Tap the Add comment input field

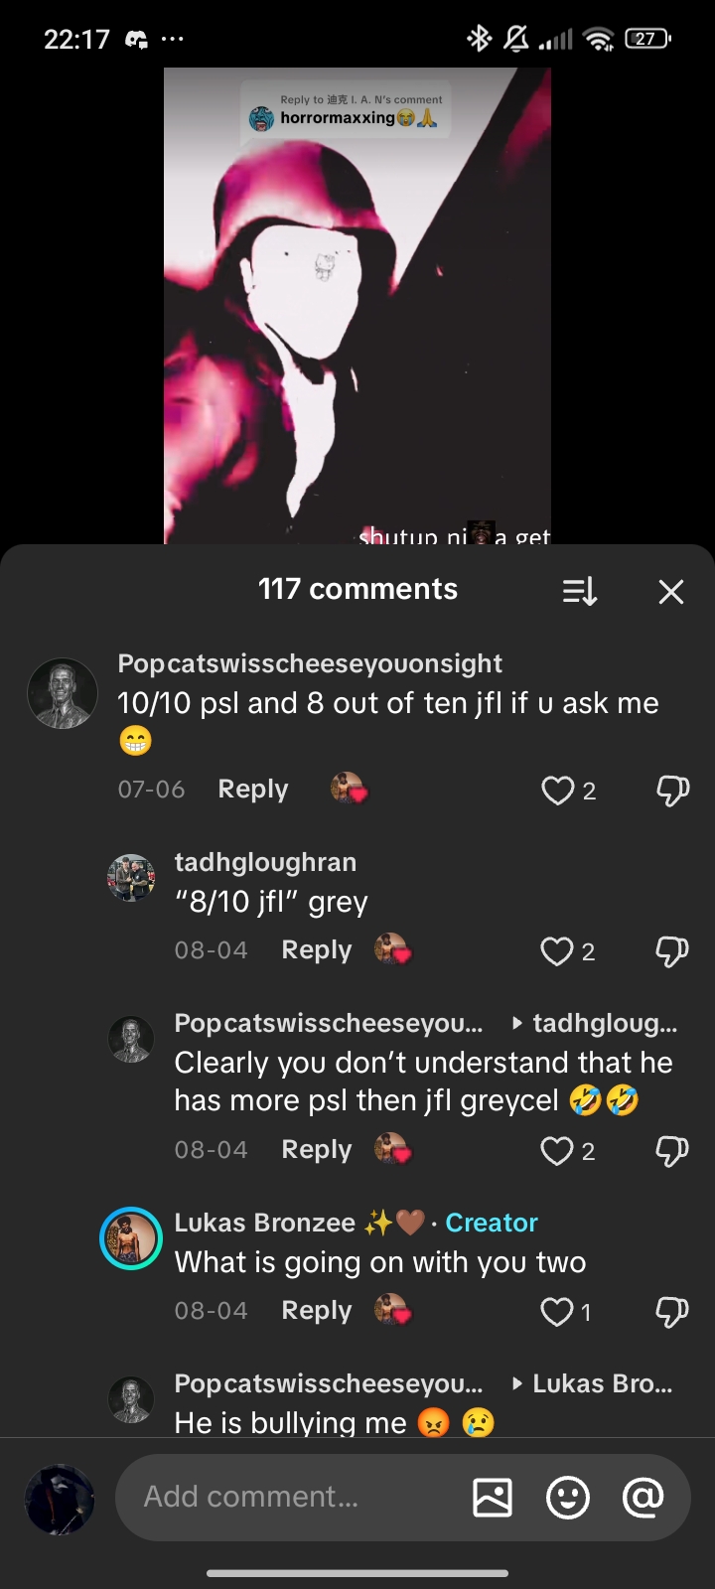tap(288, 1497)
